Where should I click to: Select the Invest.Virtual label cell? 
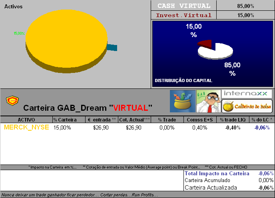[184, 15]
